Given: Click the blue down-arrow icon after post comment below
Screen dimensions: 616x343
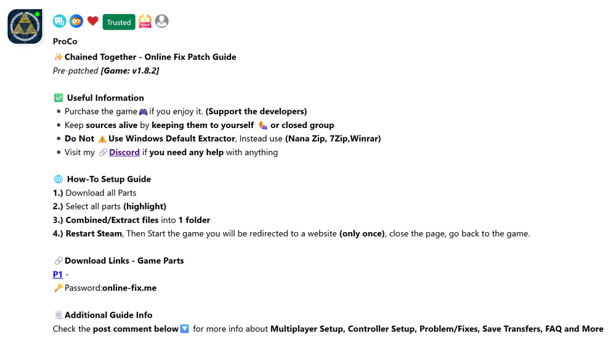Looking at the screenshot, I should coord(185,329).
